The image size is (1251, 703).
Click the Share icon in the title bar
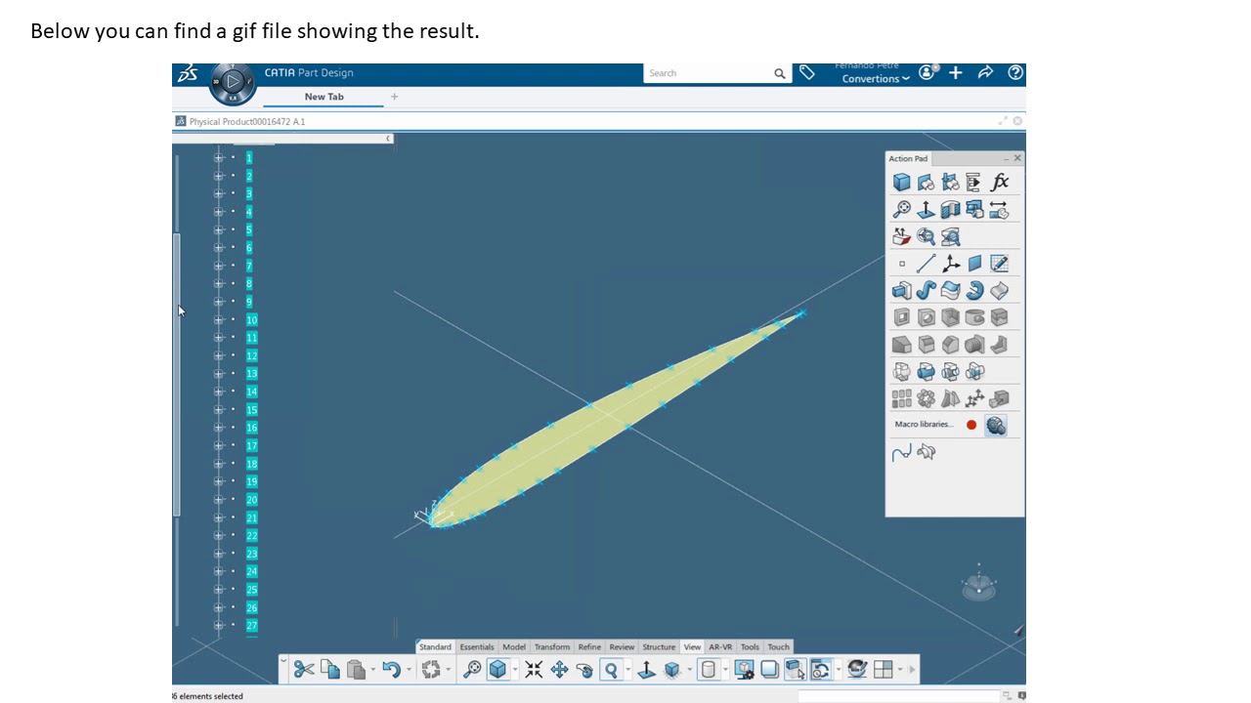[985, 72]
